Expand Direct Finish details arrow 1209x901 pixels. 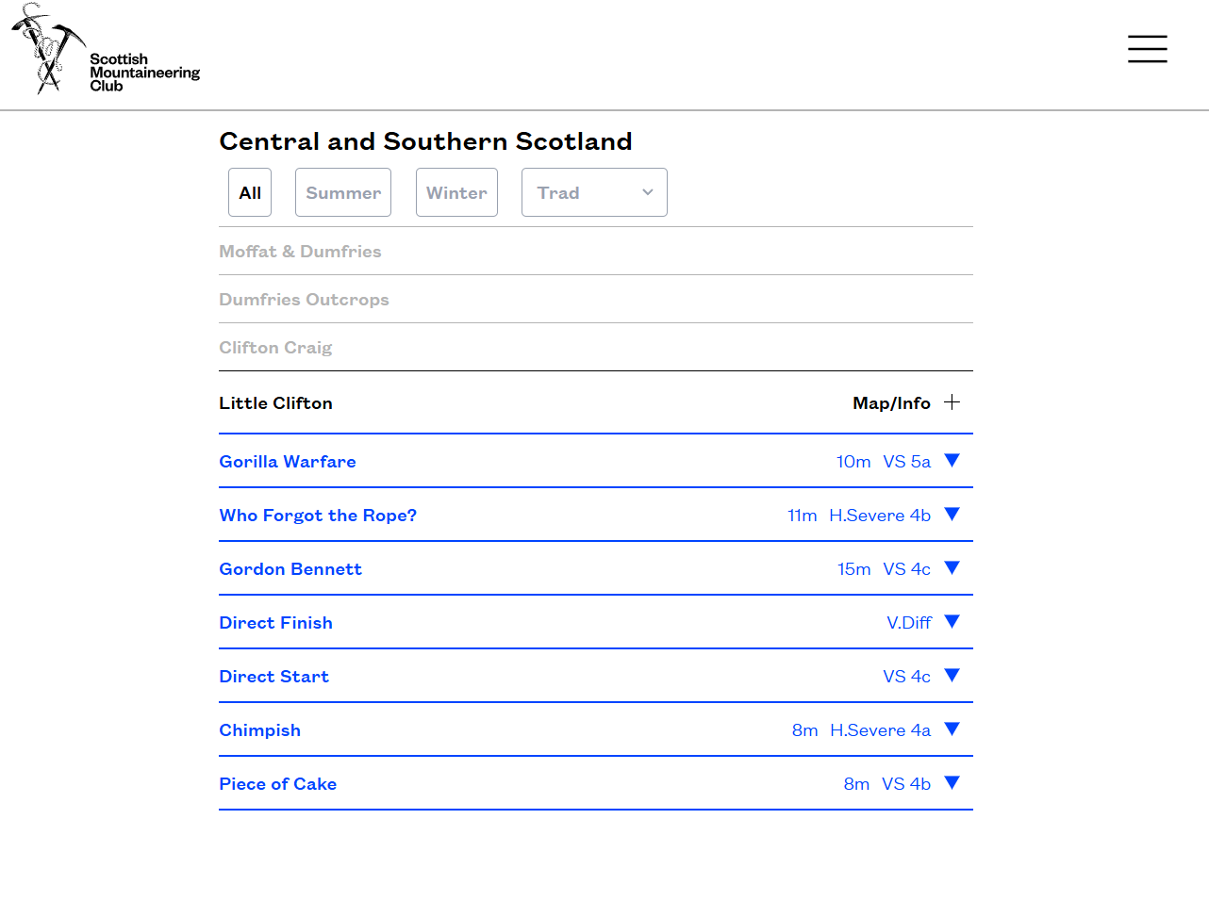pyautogui.click(x=952, y=622)
